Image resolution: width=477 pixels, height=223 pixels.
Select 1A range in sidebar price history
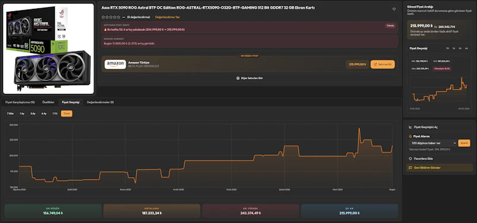coord(454,49)
